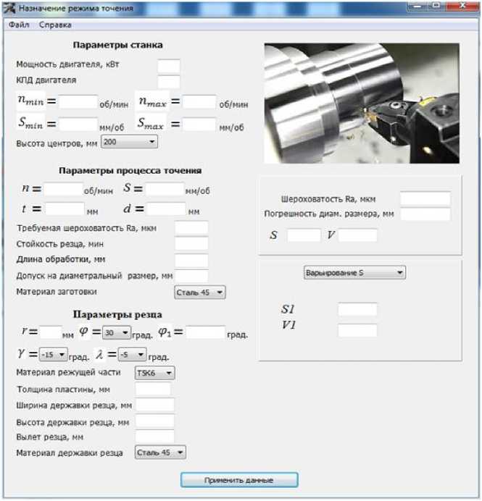Open the Файл menu

(20, 25)
